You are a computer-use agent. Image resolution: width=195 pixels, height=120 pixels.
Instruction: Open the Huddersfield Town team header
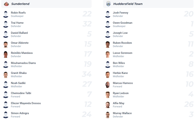point(128,4)
